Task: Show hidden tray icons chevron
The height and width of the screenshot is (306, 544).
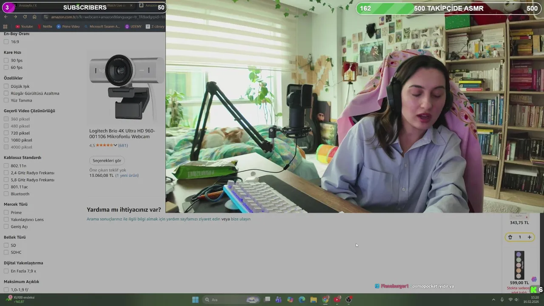Action: tap(493, 300)
